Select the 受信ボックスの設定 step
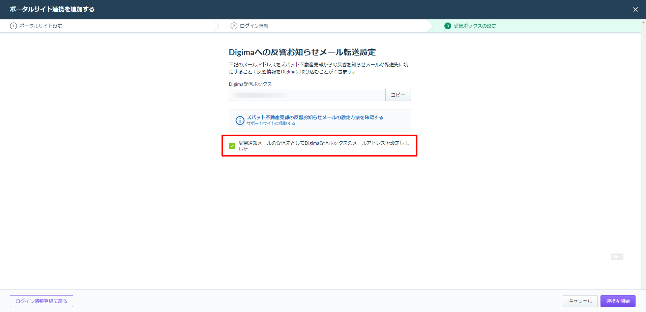This screenshot has width=646, height=312. [x=474, y=26]
